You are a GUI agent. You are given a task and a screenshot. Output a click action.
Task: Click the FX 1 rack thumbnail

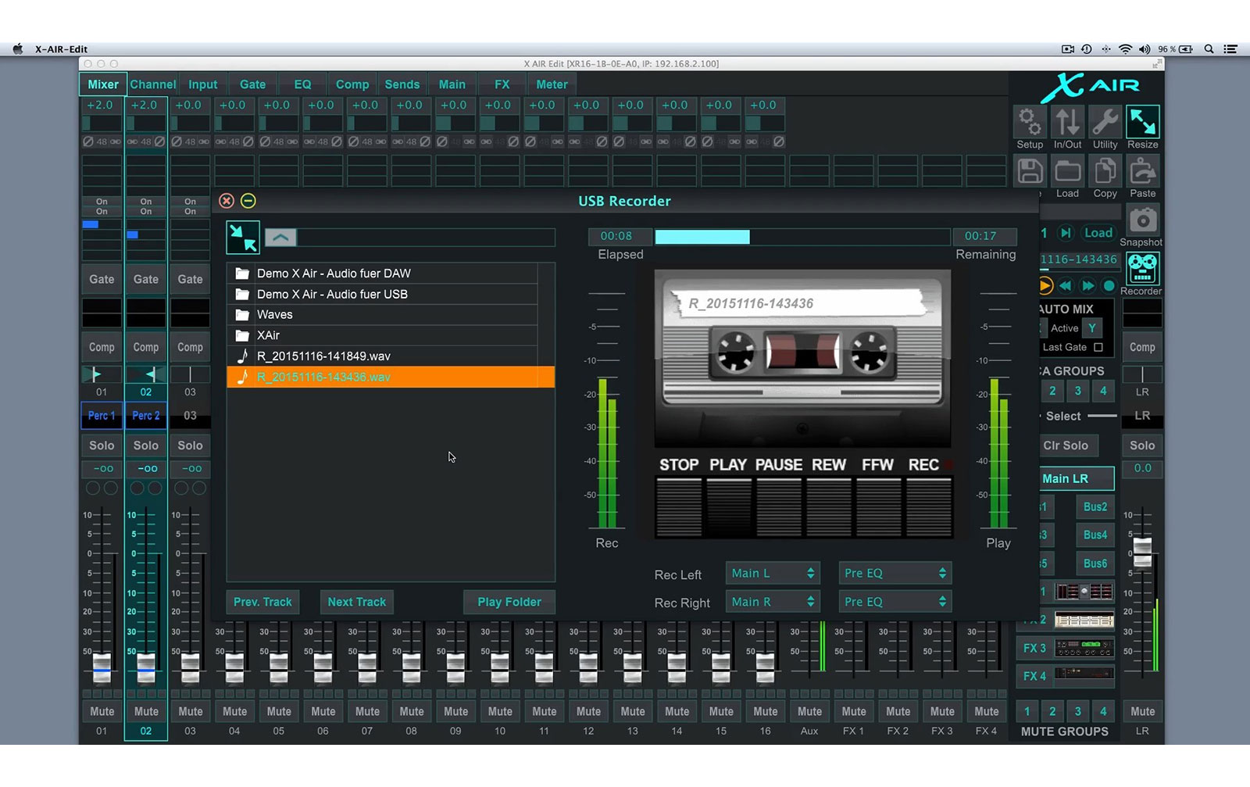pyautogui.click(x=1084, y=592)
